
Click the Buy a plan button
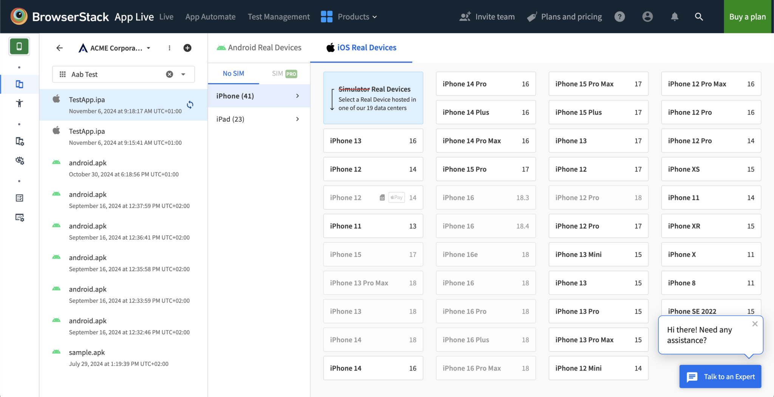pyautogui.click(x=748, y=16)
